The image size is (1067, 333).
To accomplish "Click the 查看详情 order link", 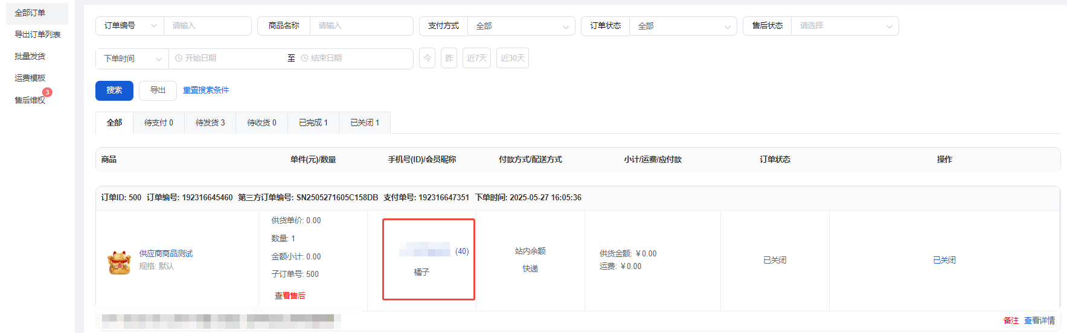I will [x=1039, y=320].
